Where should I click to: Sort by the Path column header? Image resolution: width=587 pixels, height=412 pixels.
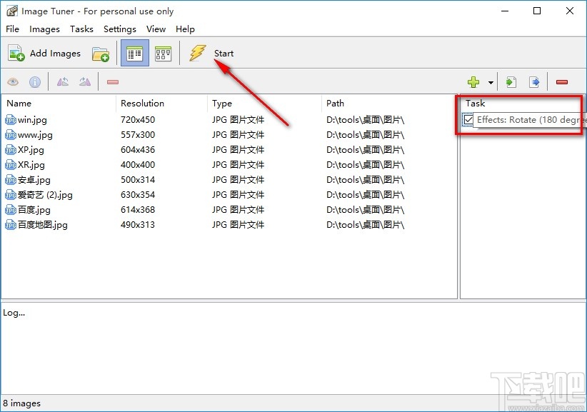pyautogui.click(x=389, y=104)
